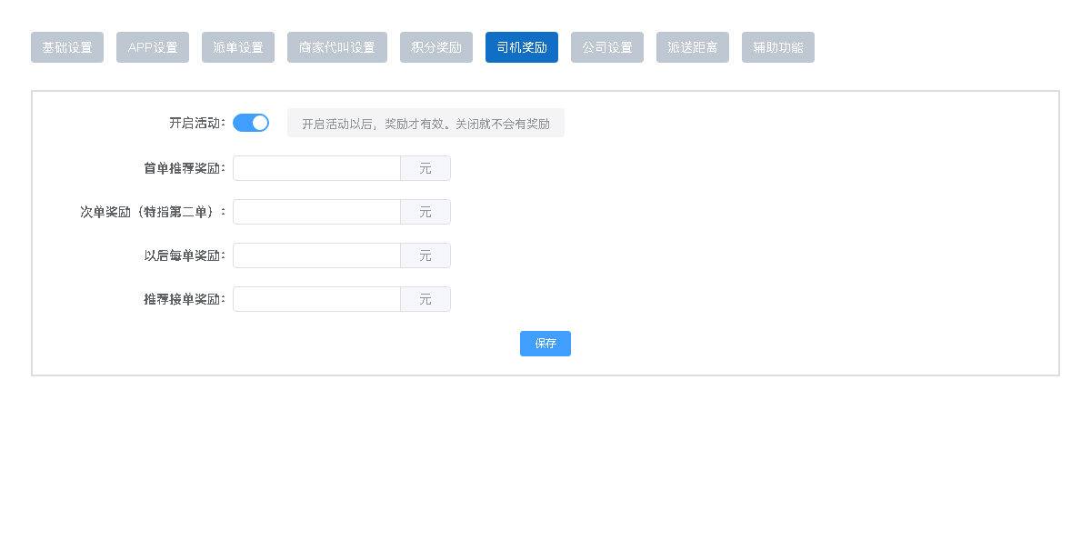Click the 推荐接单奖励 input field

[x=316, y=299]
